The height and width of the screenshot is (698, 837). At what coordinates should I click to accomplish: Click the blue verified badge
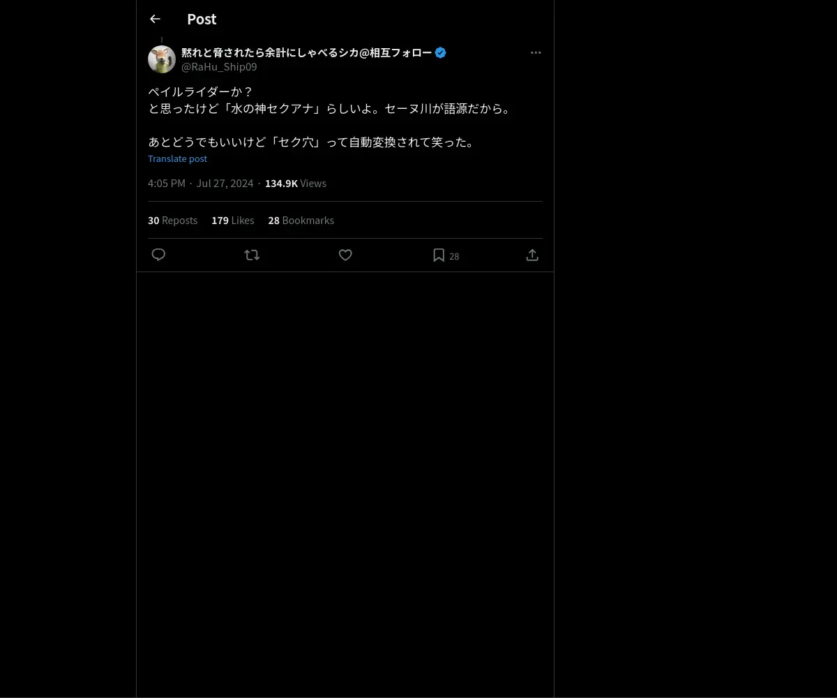tap(440, 52)
